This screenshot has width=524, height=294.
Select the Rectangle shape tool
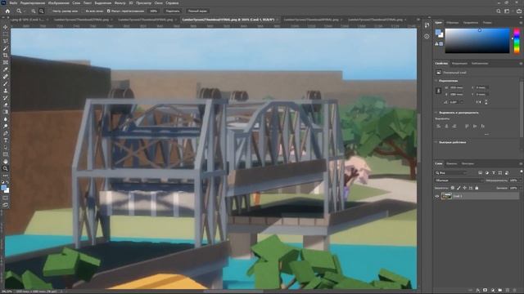pos(6,154)
